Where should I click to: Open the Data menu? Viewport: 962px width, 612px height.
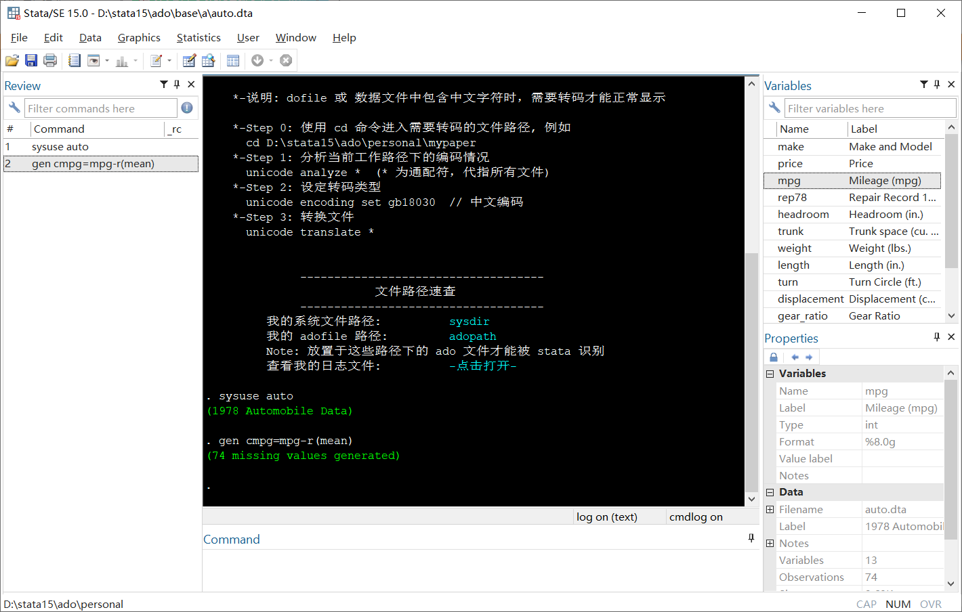click(x=90, y=38)
